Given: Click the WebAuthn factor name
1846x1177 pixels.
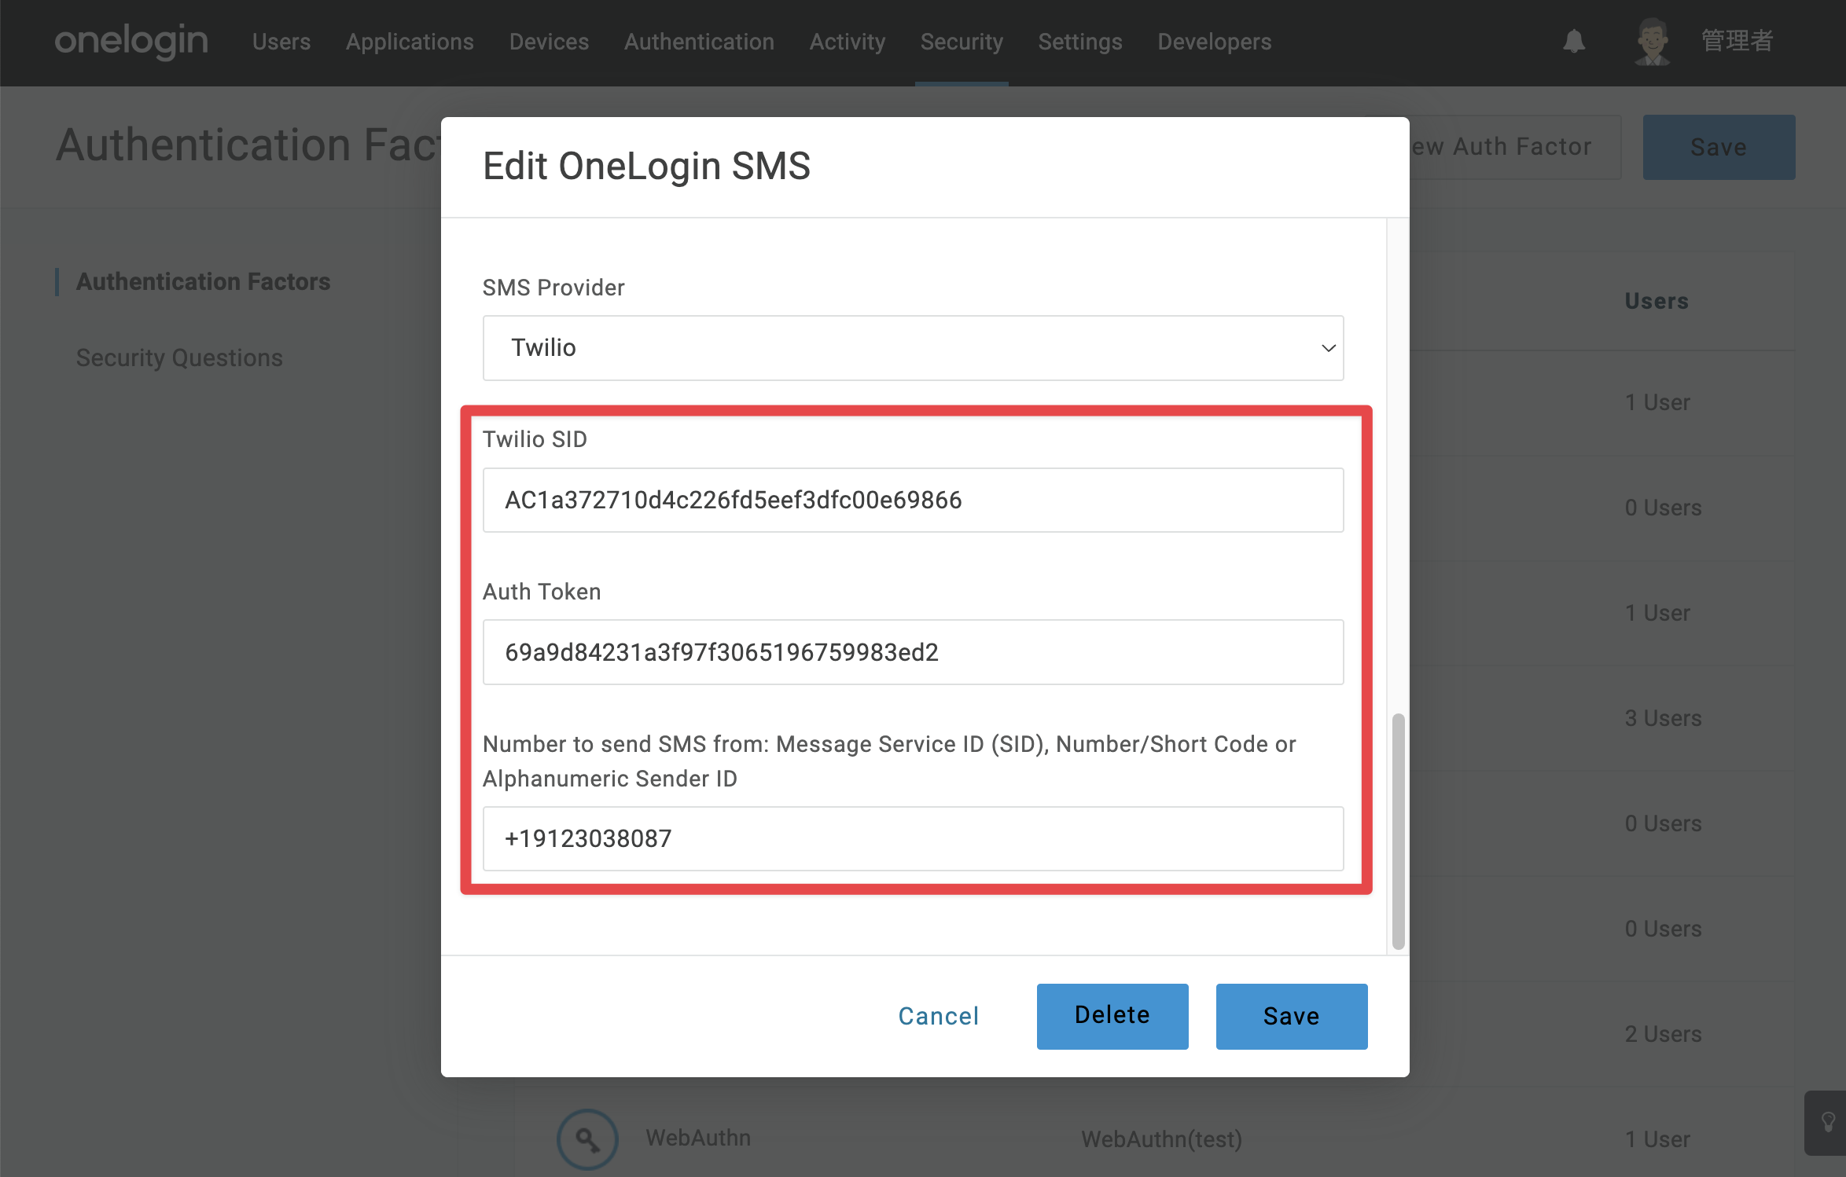Looking at the screenshot, I should tap(698, 1138).
